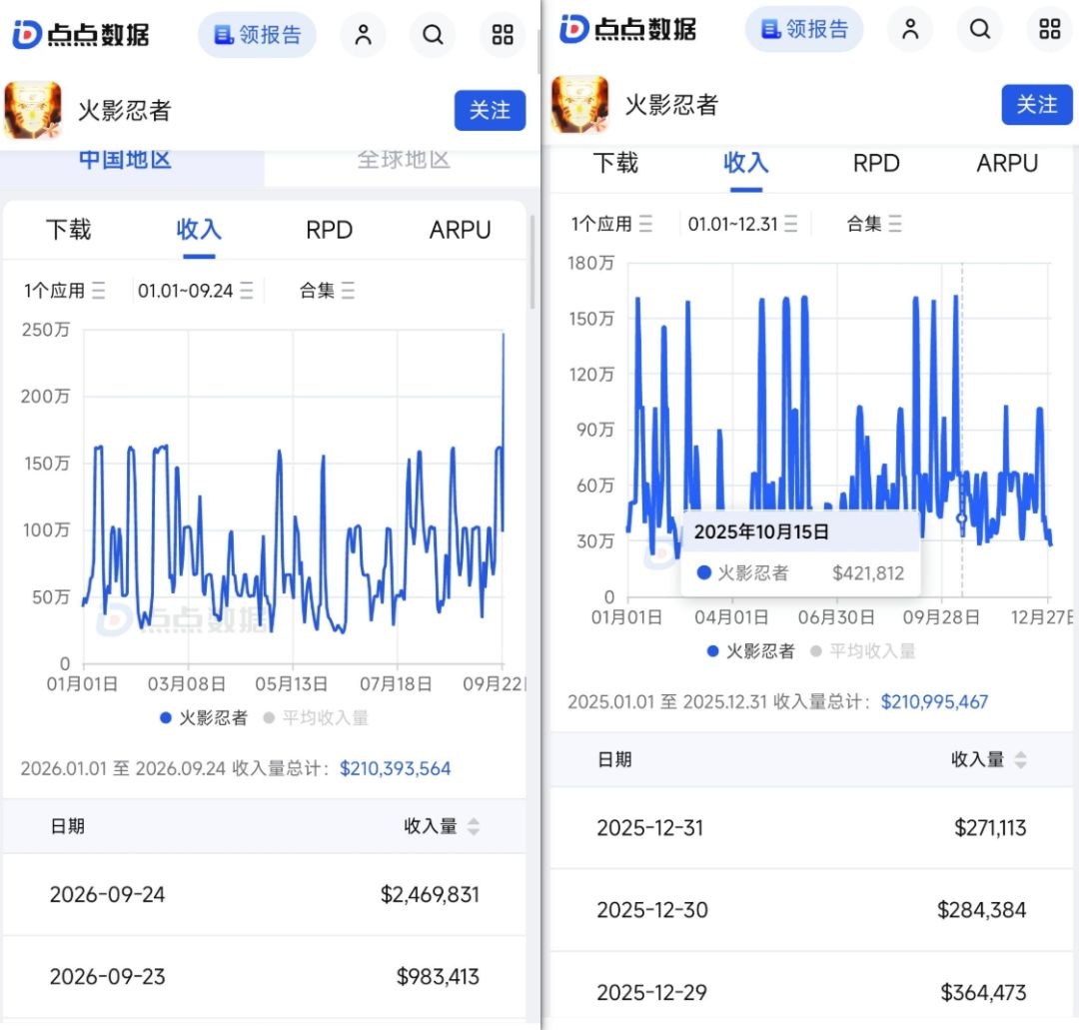Expand 1个应用 filter in right panel

click(x=611, y=224)
